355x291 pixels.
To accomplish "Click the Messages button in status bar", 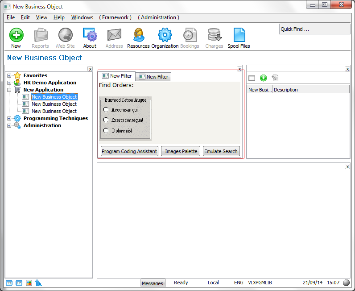I will tap(153, 283).
